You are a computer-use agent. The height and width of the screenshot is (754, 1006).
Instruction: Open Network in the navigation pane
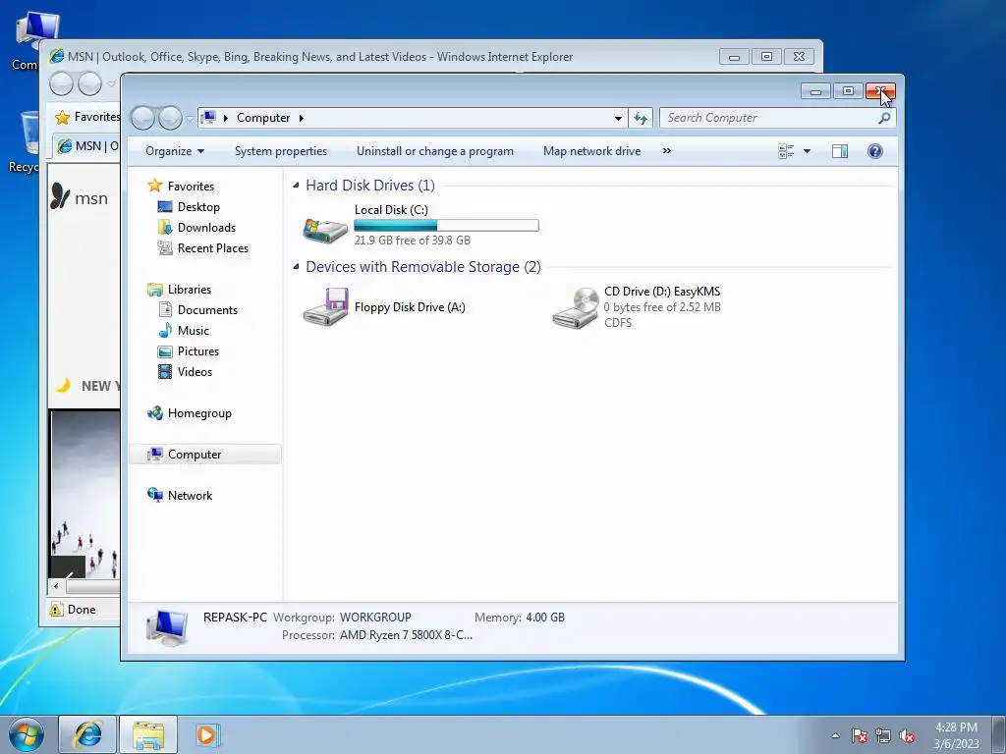coord(180,496)
